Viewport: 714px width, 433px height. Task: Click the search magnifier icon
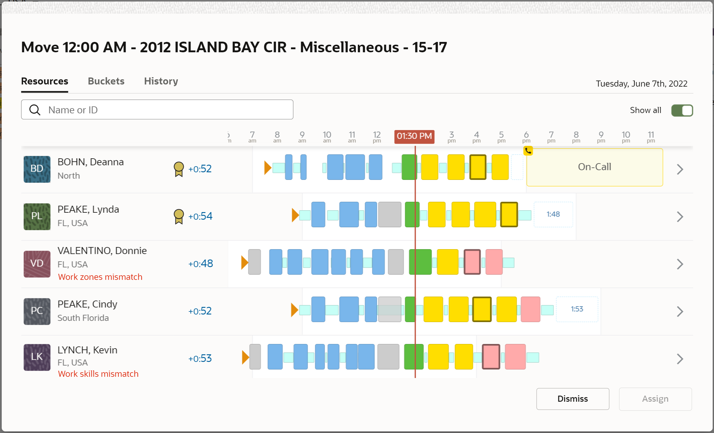[35, 110]
